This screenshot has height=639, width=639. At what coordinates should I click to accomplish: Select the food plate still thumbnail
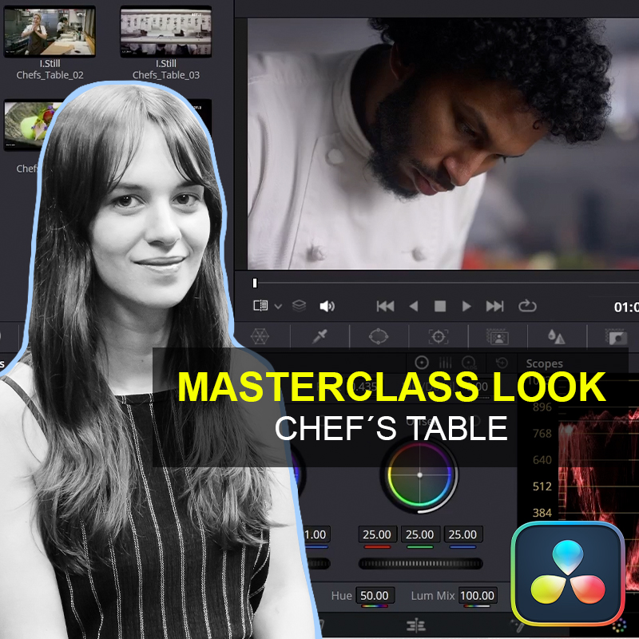coord(30,125)
